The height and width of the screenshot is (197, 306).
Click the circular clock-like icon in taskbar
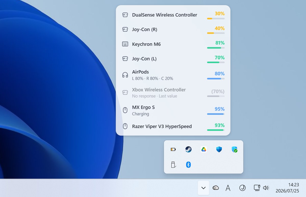tap(242, 188)
